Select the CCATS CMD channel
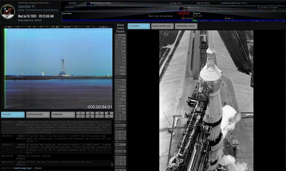286x171 pixels. (120, 164)
